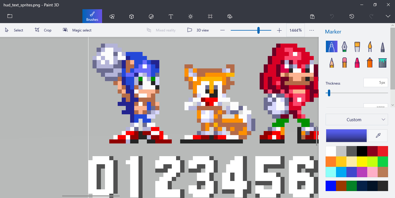Pick a color with the eyedropper
Image resolution: width=395 pixels, height=198 pixels.
coord(378,135)
